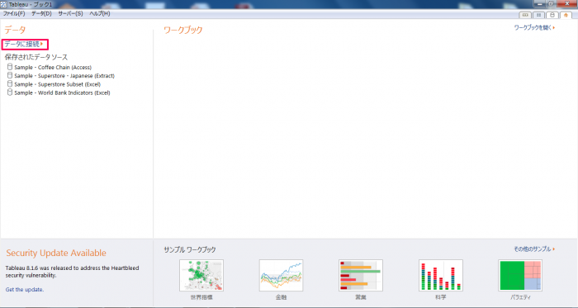
Task: Open the data source cylinder tab icon
Action: click(x=552, y=15)
